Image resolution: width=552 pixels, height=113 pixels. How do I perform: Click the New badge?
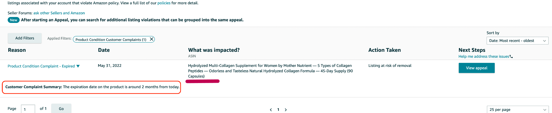pyautogui.click(x=13, y=20)
